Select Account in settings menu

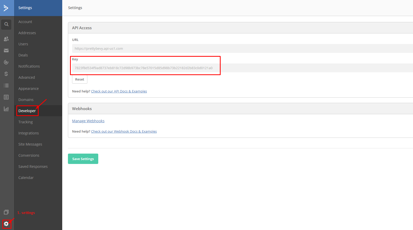coord(25,22)
